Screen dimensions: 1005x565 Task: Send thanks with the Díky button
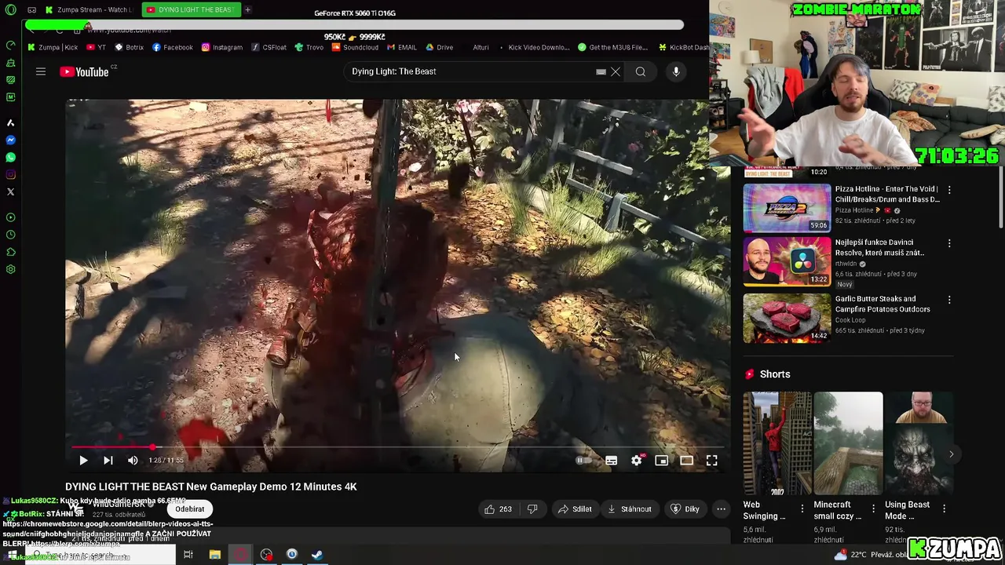(x=685, y=509)
